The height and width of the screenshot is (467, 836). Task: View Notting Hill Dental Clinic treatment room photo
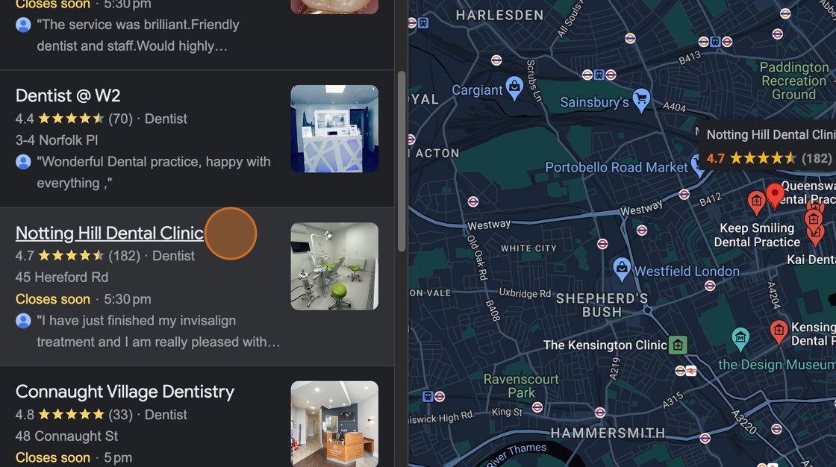334,266
